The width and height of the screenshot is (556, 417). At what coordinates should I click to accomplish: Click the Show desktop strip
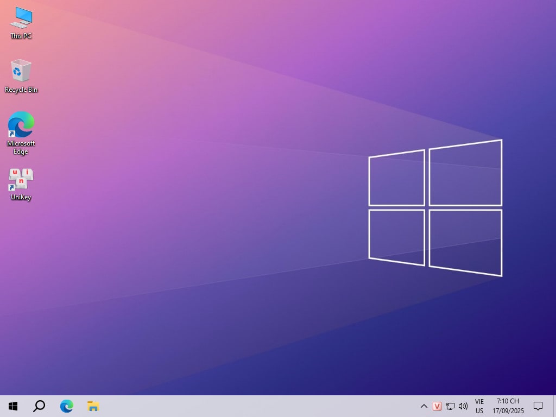(x=554, y=406)
